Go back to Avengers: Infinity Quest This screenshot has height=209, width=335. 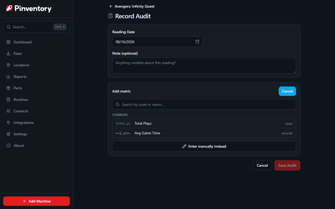click(x=132, y=6)
